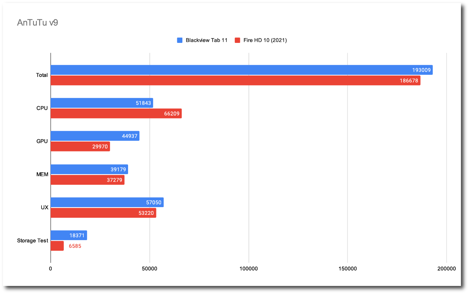Viewport: 469px width, 294px height.
Task: Select the 200000 tick label on horizontal axis
Action: point(446,269)
